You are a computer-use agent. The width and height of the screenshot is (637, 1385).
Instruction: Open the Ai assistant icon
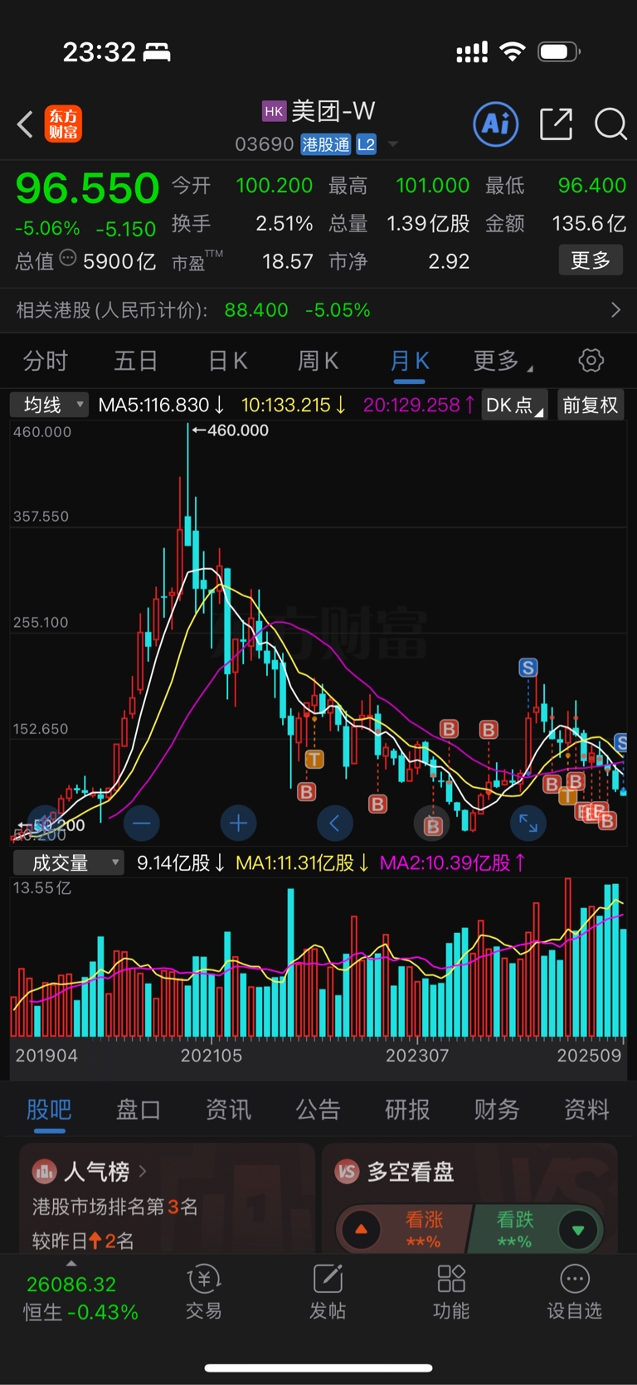(x=496, y=124)
